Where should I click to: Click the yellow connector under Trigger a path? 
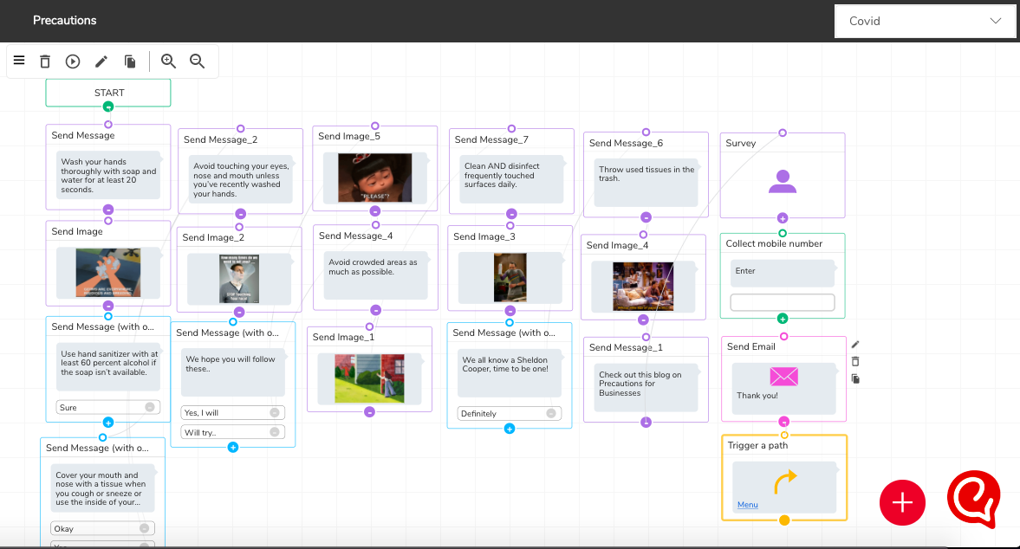[784, 520]
